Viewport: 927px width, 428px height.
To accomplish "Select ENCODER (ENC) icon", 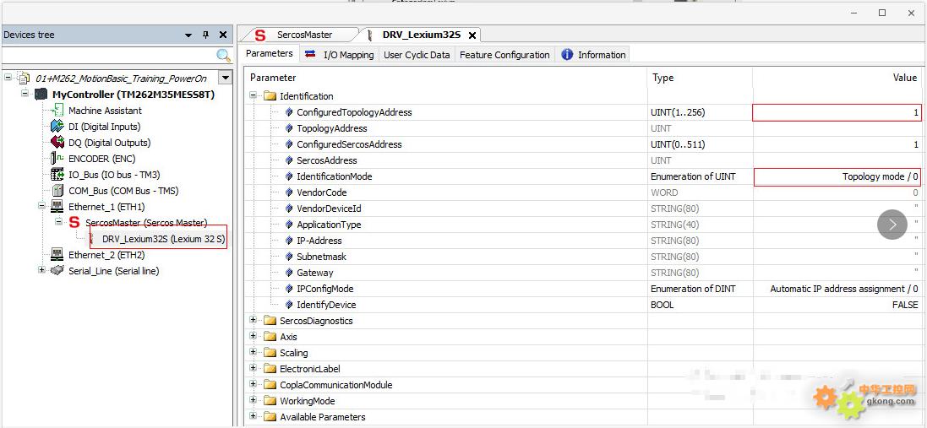I will click(57, 158).
